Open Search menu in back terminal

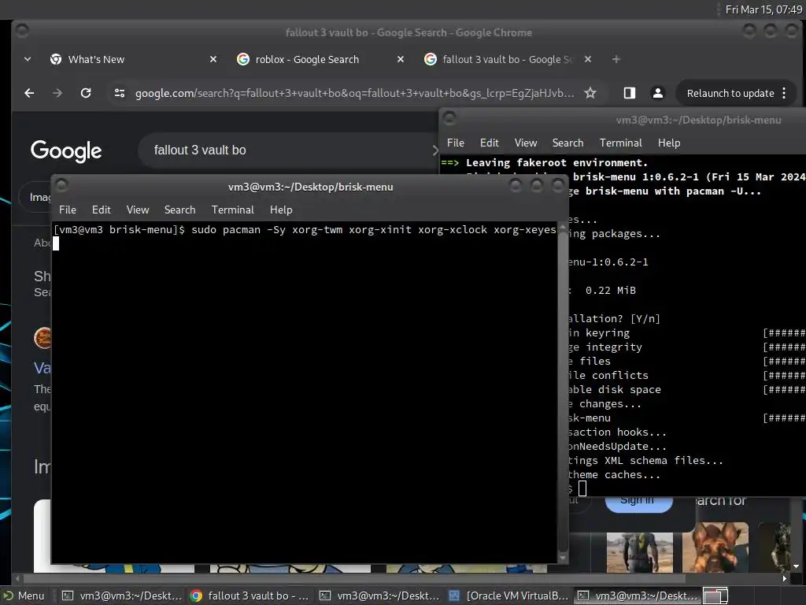pos(568,143)
